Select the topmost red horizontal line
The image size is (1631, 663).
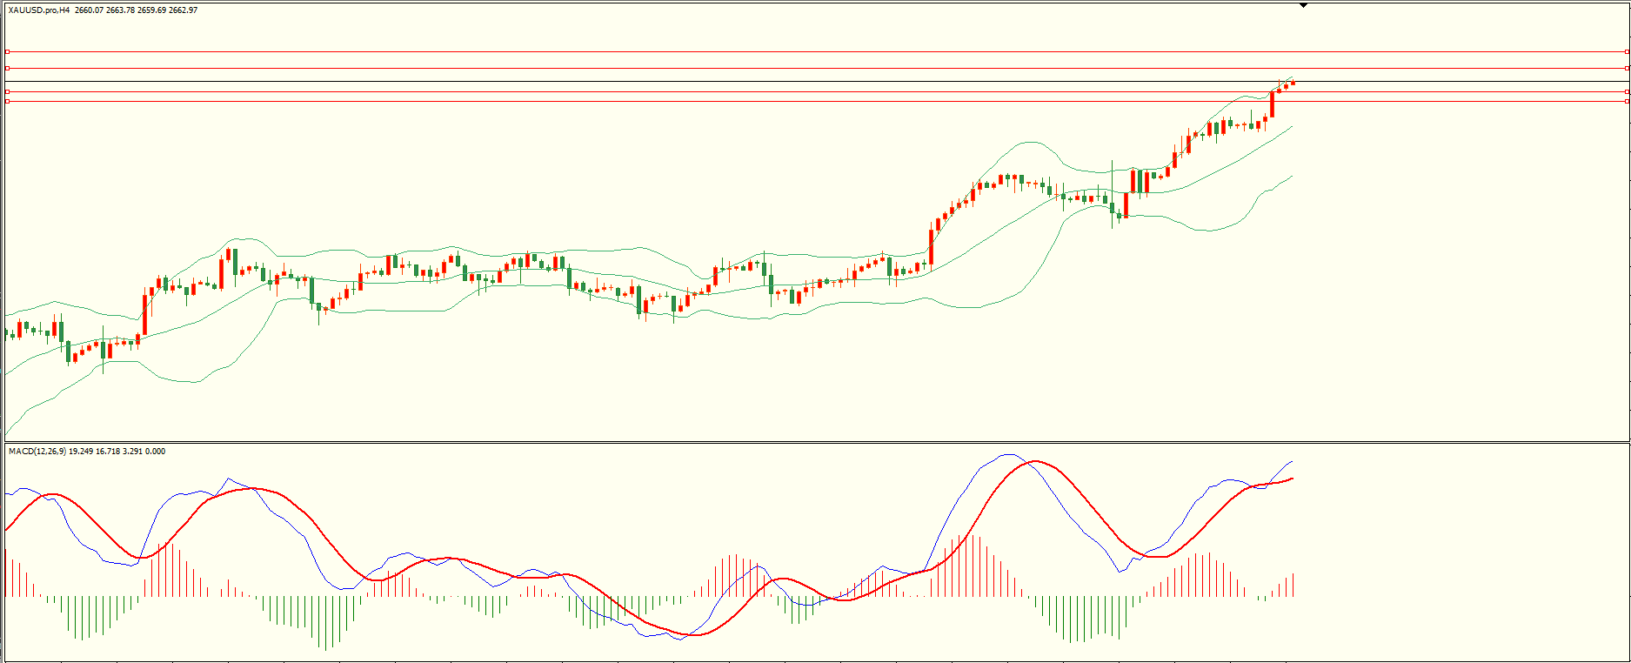click(816, 51)
